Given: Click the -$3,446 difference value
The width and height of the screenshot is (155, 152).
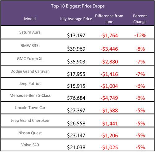Looking at the screenshot, I should pos(109,49).
